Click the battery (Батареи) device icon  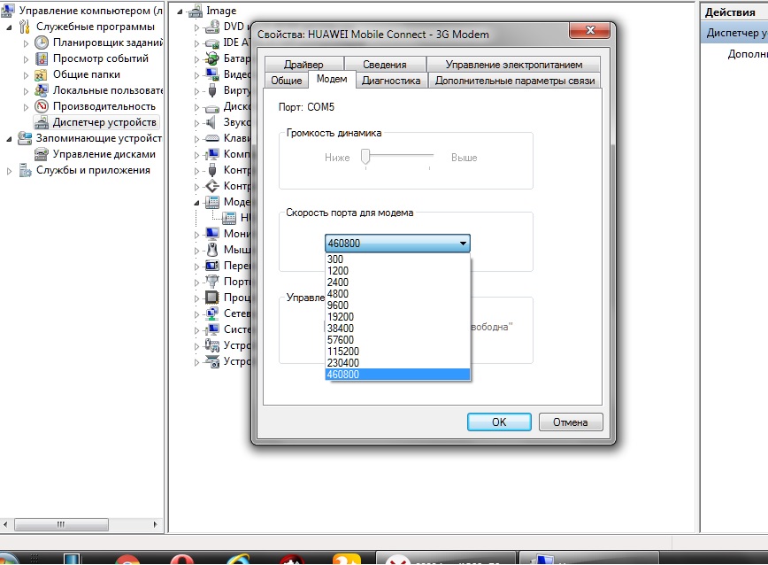[212, 58]
